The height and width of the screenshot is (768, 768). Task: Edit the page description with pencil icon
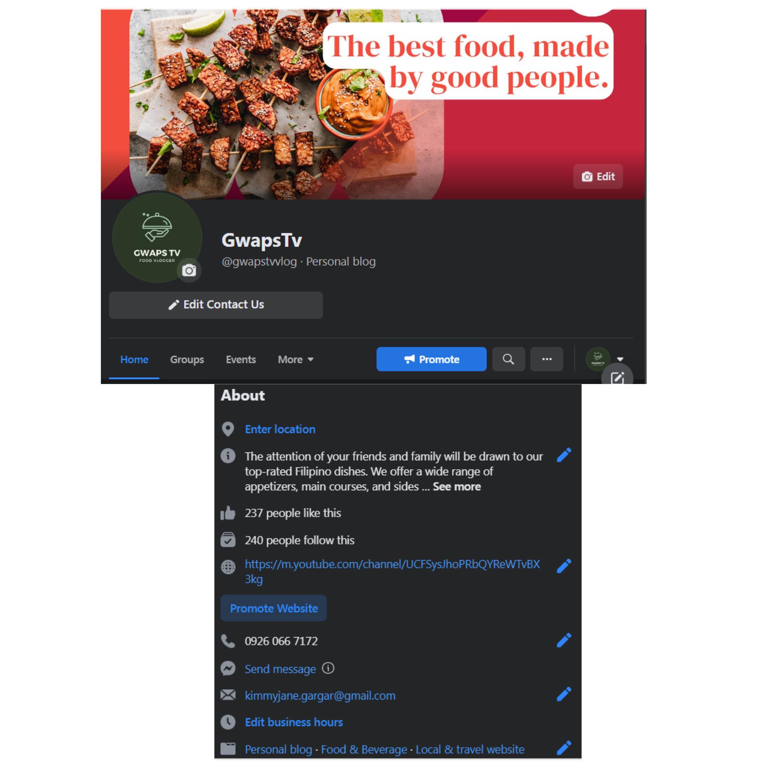[x=564, y=455]
